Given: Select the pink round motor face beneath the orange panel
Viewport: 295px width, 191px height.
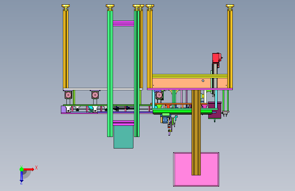Looking at the screenshot, I should tap(159, 95).
